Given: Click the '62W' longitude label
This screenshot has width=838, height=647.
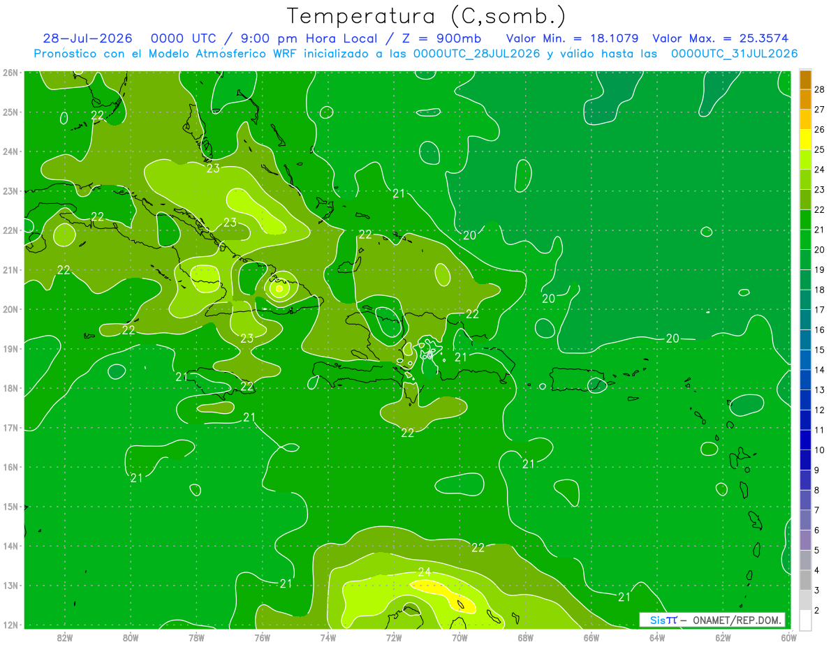Looking at the screenshot, I should [x=723, y=637].
